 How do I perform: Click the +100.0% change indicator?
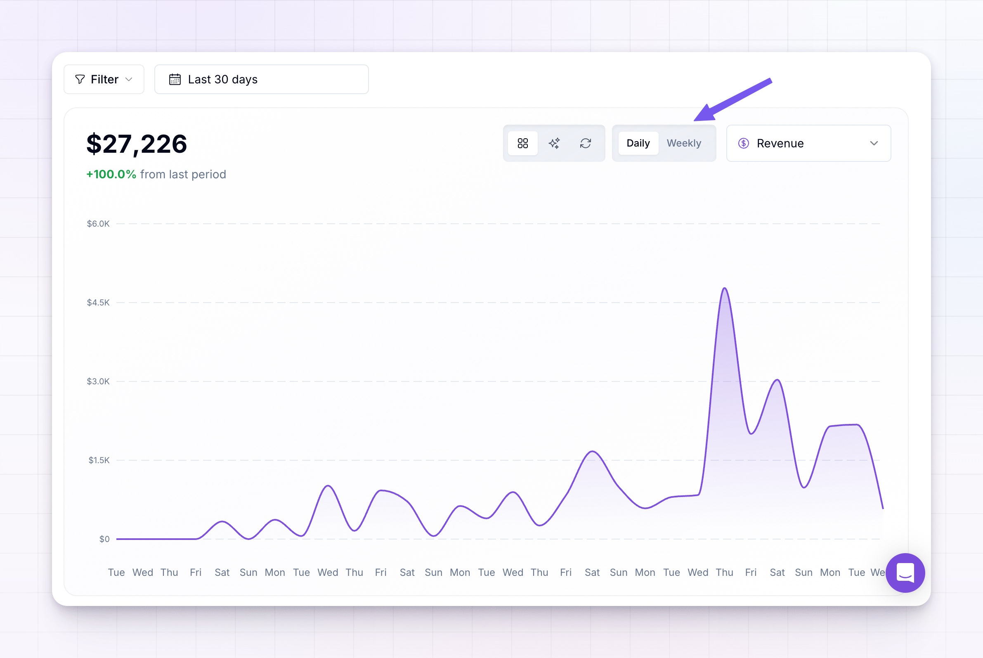tap(111, 175)
